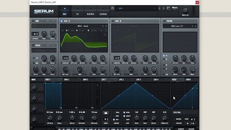The height and width of the screenshot is (130, 231).
Task: Adjust LFO grid size stepper
Action: (106, 119)
